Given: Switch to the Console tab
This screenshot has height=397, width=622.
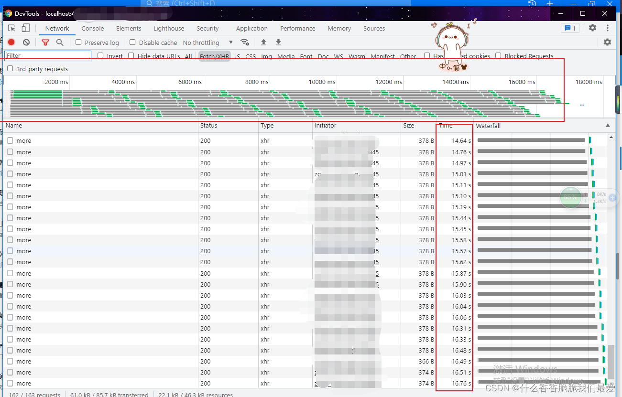Looking at the screenshot, I should (x=92, y=29).
